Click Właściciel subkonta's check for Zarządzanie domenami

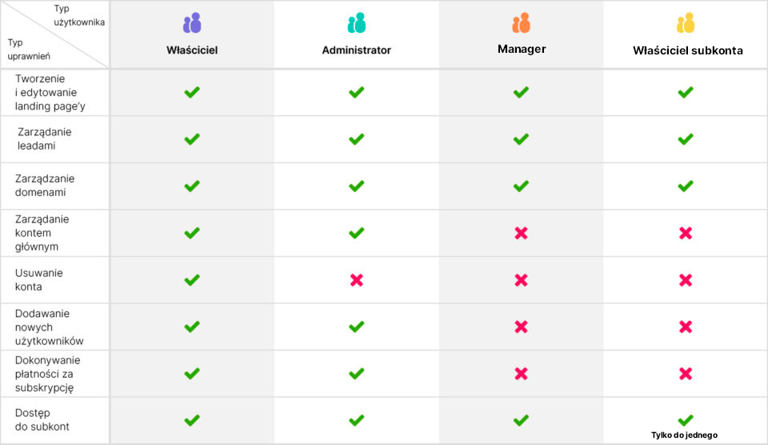[686, 186]
